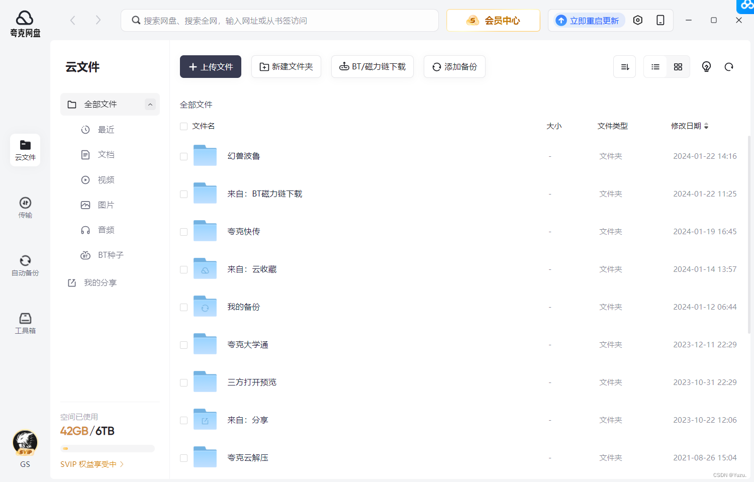Select grid view mode
754x482 pixels.
[678, 66]
